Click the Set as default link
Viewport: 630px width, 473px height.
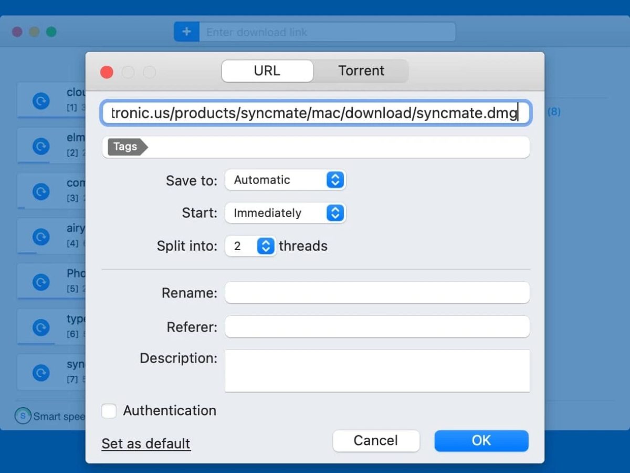[146, 444]
